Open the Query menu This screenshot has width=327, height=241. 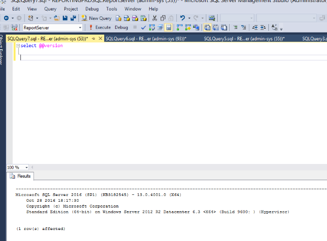tap(50, 9)
